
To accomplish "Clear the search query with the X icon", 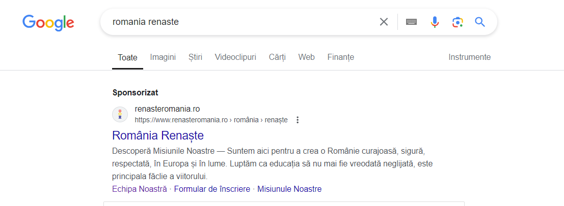I will pyautogui.click(x=384, y=22).
